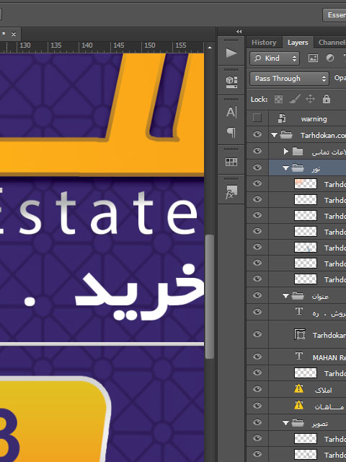Click Lock all padlock icon
346x462 pixels.
point(327,99)
